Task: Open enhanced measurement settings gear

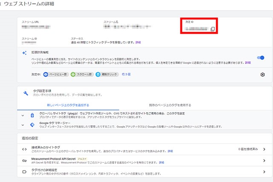Action: pyautogui.click(x=263, y=75)
